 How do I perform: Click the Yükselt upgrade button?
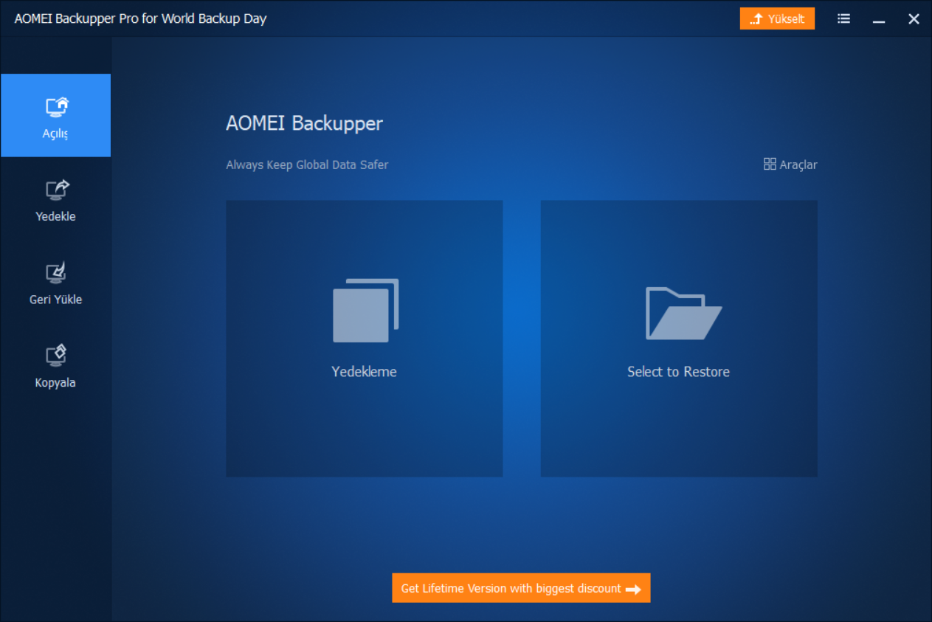click(x=777, y=18)
